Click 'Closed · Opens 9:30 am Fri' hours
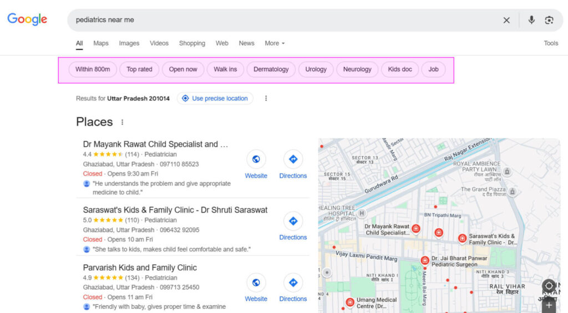Viewport: 568px width, 313px height. (x=120, y=174)
